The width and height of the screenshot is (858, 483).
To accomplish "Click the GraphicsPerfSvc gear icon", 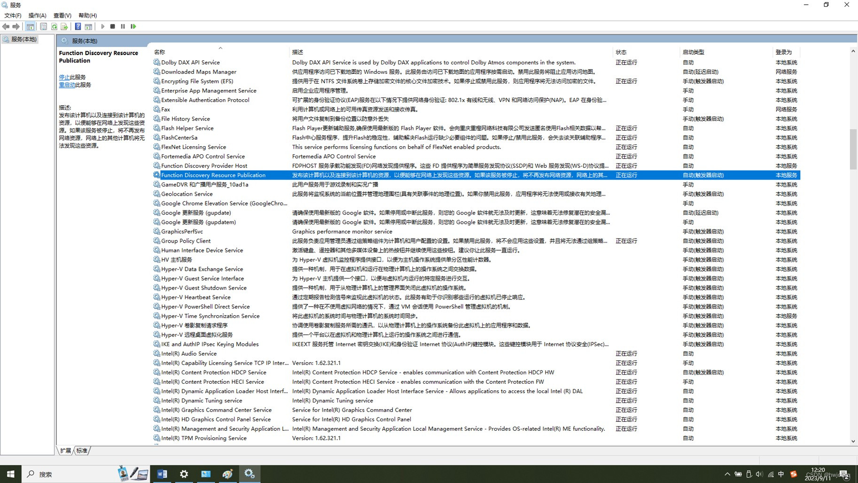I will point(156,231).
